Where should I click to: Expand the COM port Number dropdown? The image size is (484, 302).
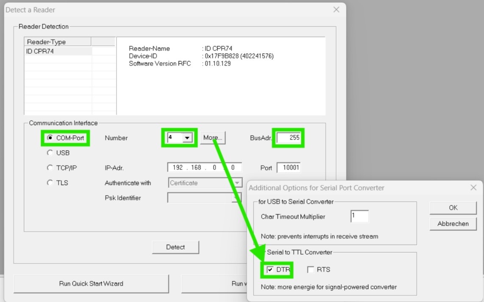187,138
